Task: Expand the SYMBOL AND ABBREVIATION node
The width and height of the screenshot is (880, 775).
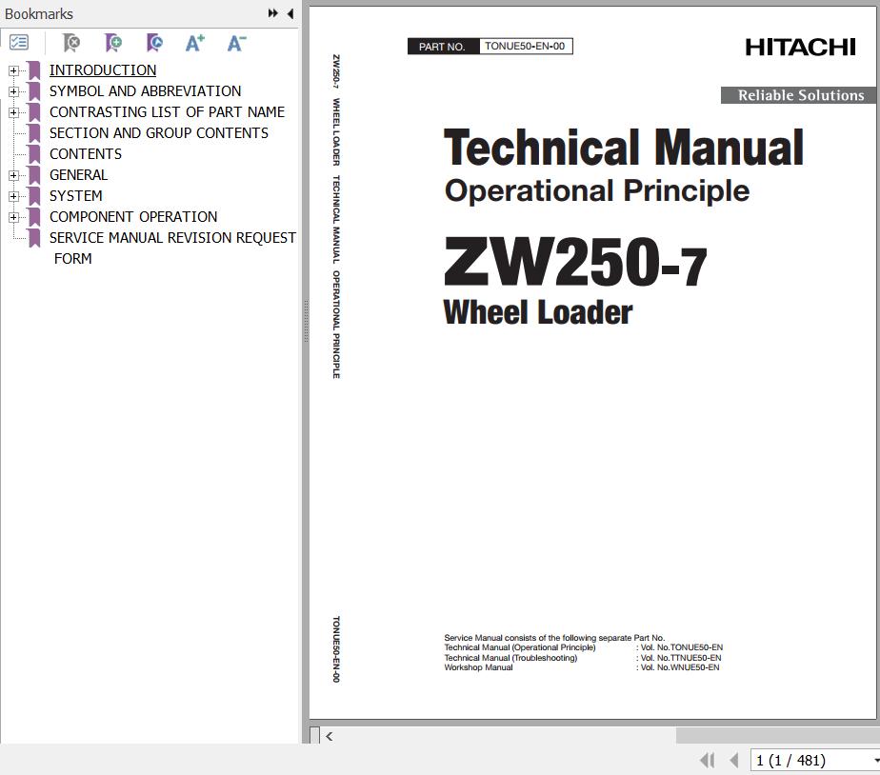Action: (x=13, y=91)
